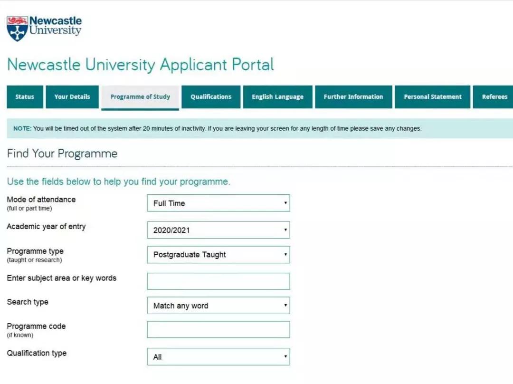Viewport: 513px width, 384px height.
Task: Open the English Language tab
Action: click(x=277, y=97)
